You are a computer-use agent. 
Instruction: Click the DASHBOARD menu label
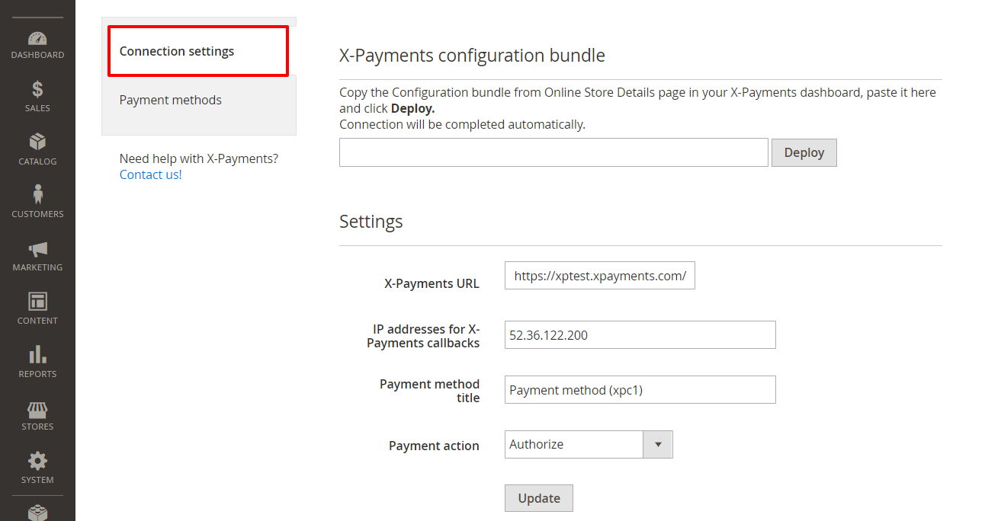click(37, 55)
